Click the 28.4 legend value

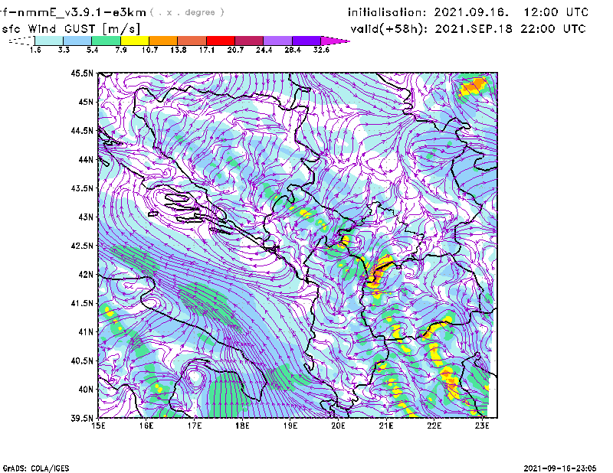(x=293, y=50)
